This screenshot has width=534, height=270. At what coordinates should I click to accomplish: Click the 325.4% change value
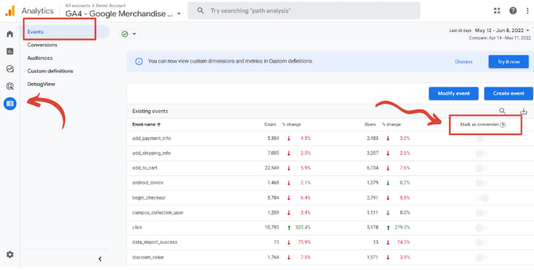pyautogui.click(x=303, y=227)
